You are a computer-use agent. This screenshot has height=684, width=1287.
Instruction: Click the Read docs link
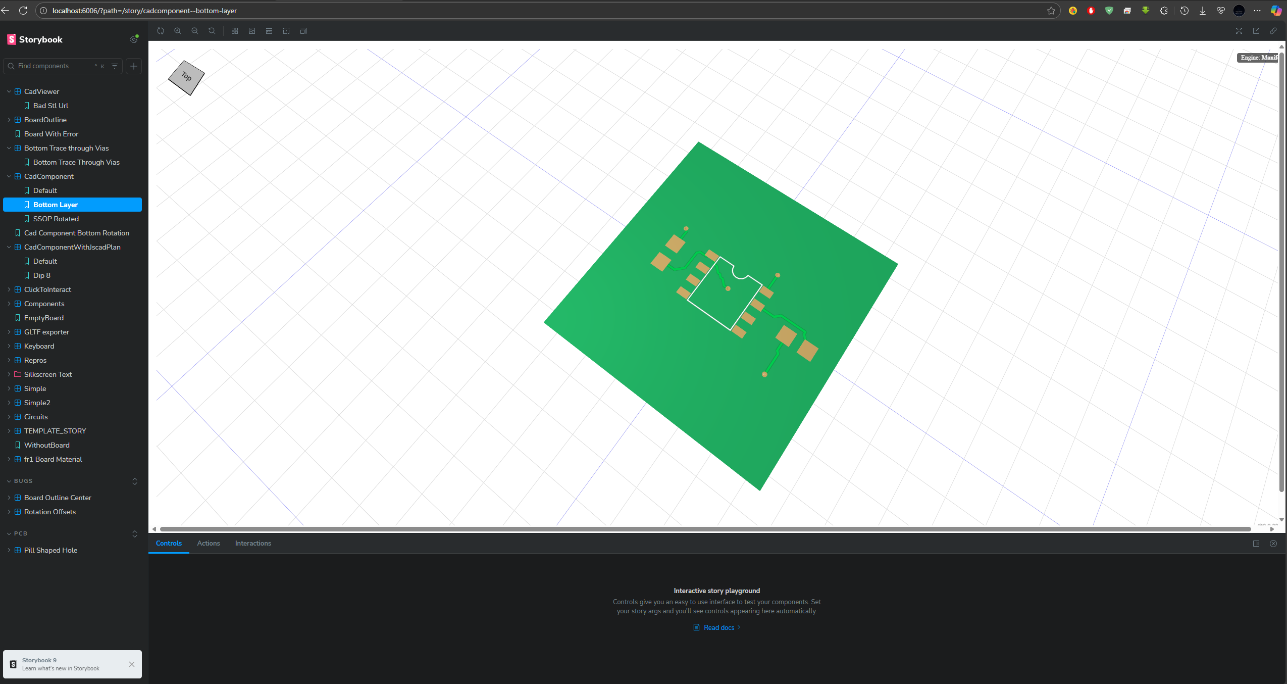[x=718, y=627]
